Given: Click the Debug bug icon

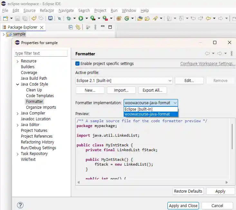Looking at the screenshot, I should pos(69,18).
